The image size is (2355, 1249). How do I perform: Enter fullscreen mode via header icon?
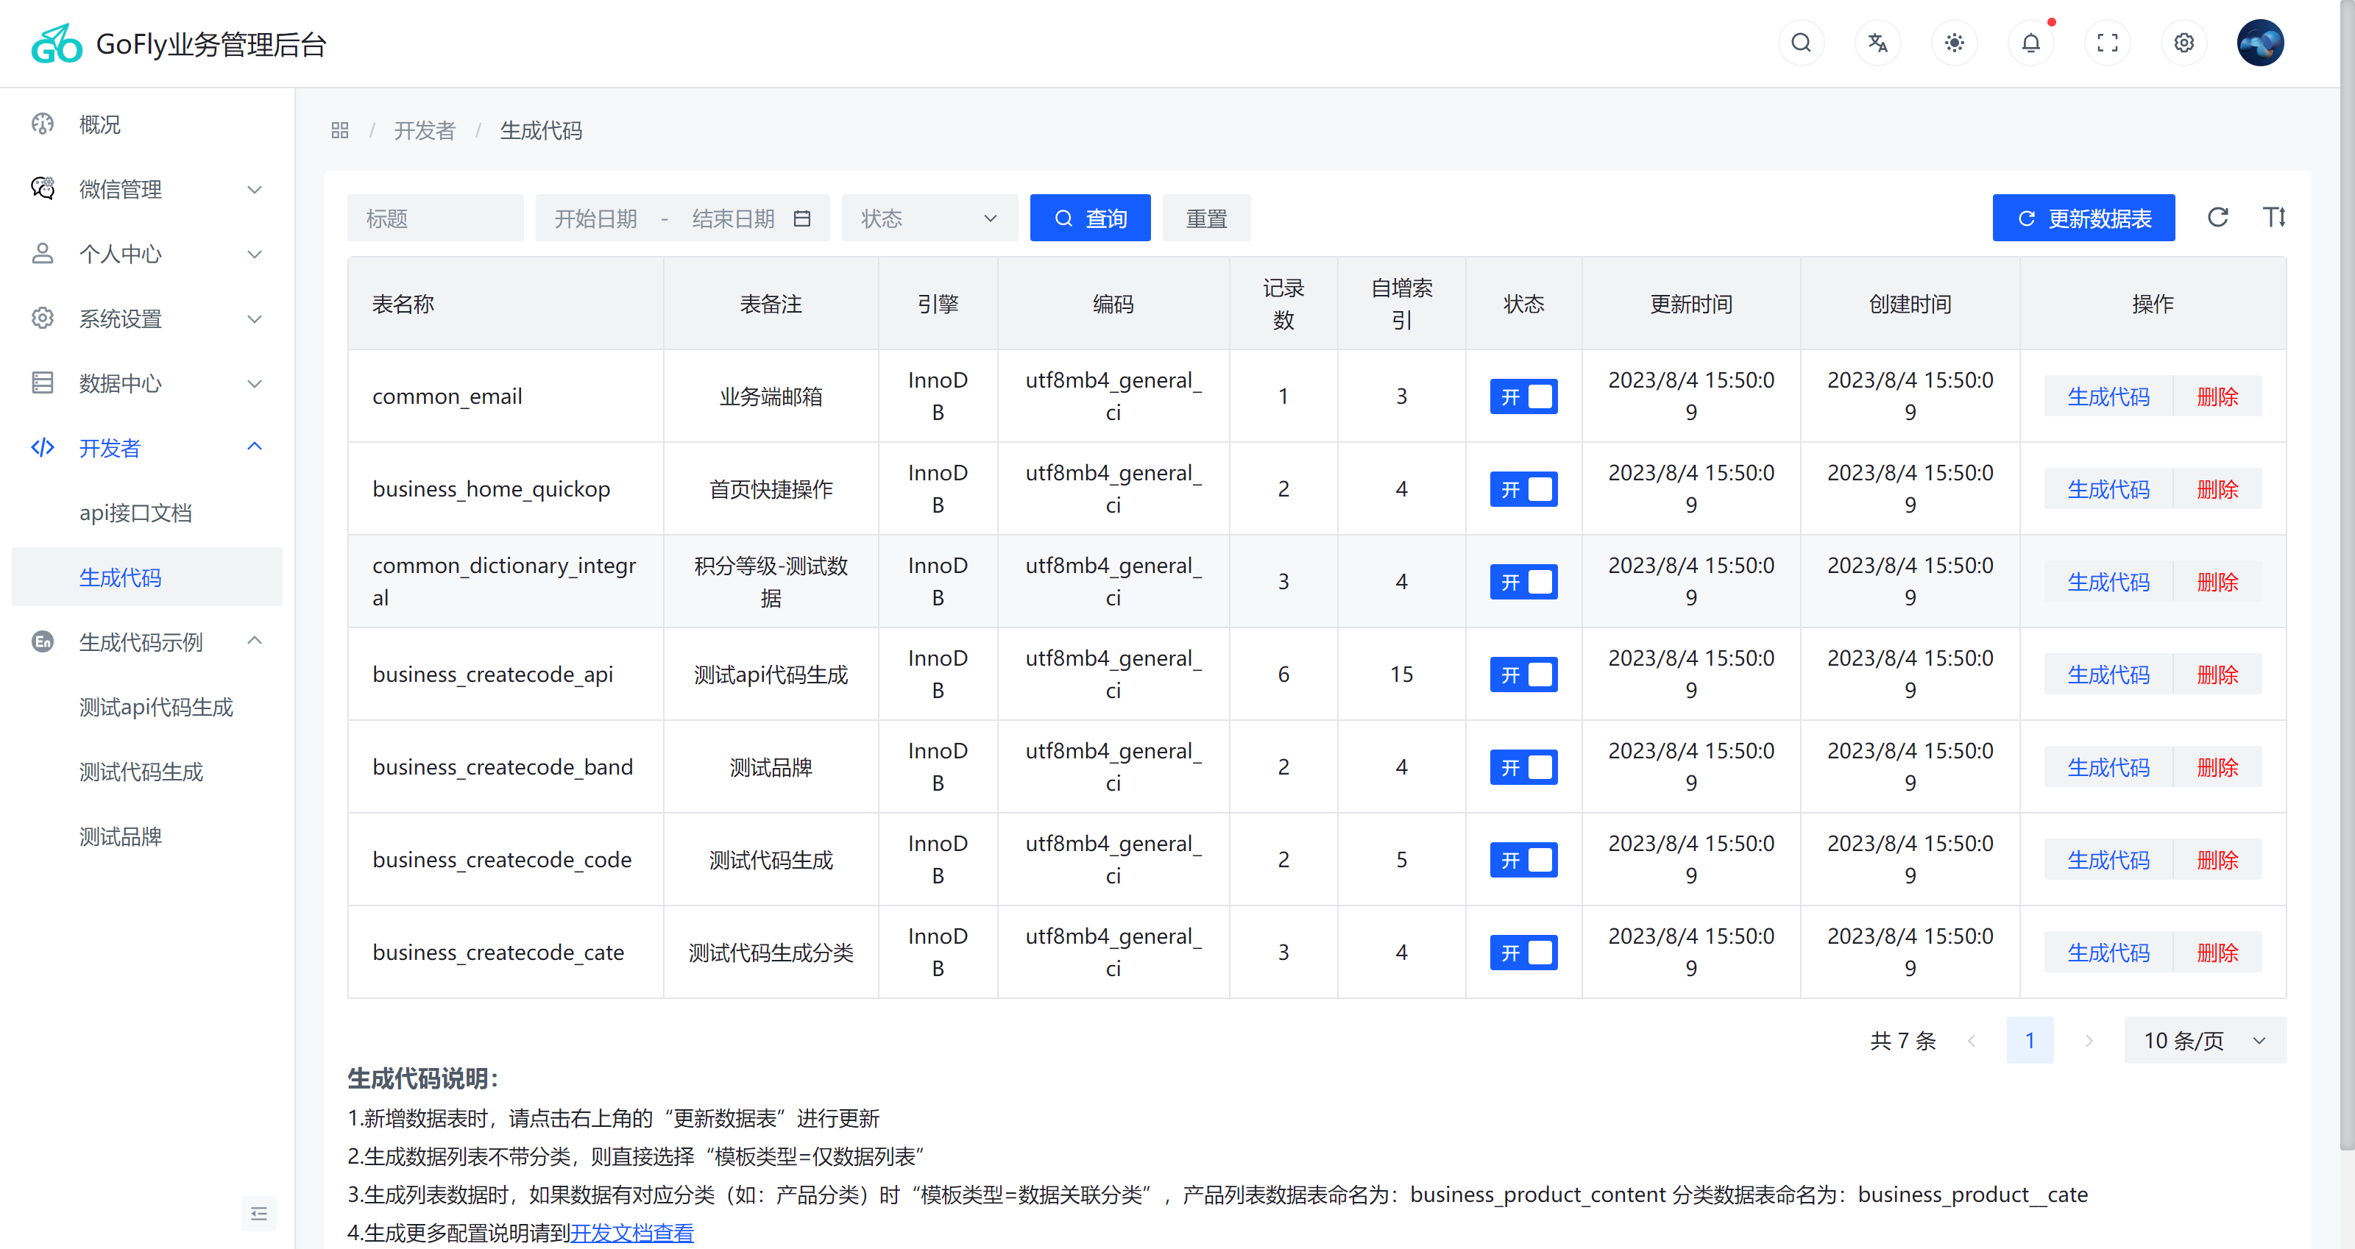pyautogui.click(x=2107, y=43)
